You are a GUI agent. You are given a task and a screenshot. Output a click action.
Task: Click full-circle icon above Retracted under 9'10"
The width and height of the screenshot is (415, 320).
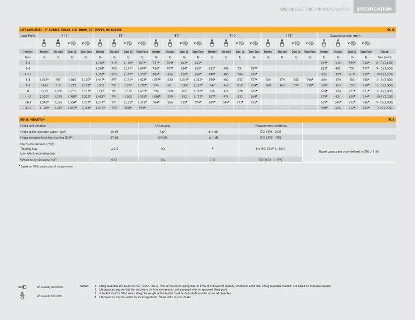tap(226, 44)
